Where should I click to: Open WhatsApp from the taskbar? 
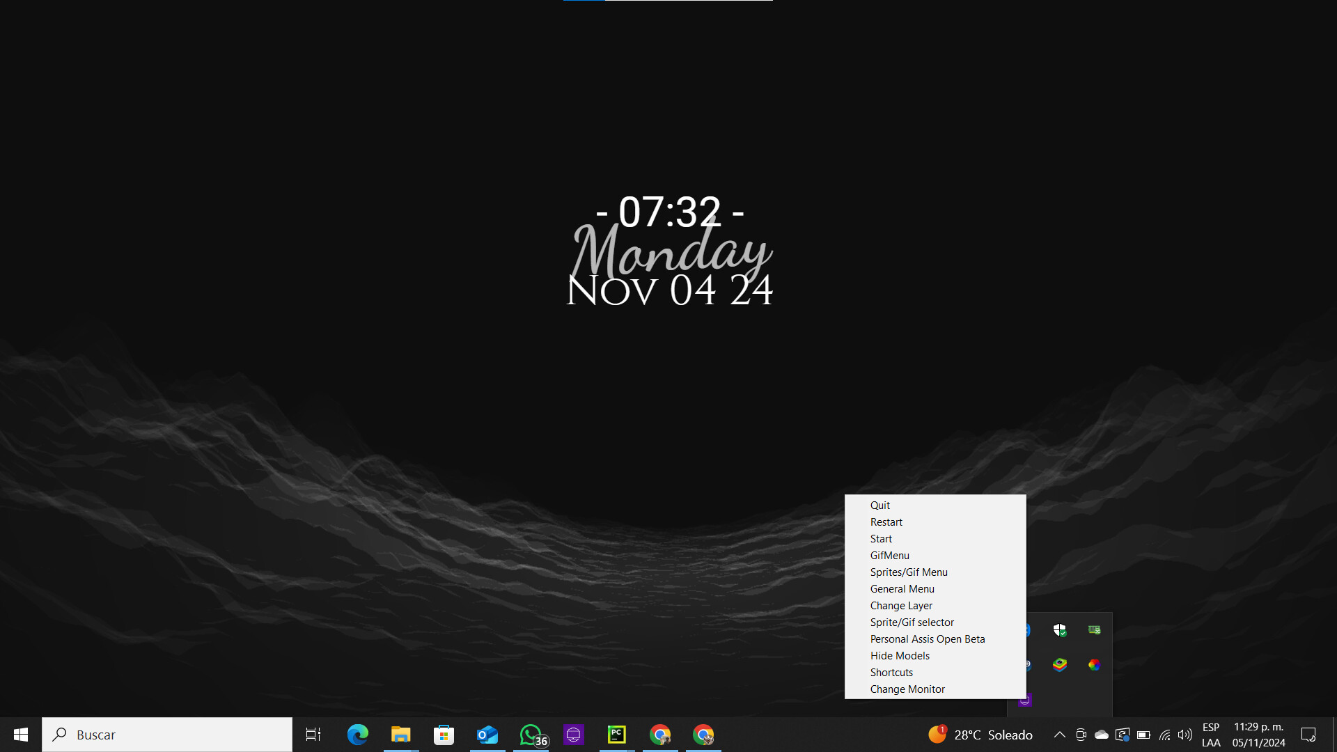[531, 734]
